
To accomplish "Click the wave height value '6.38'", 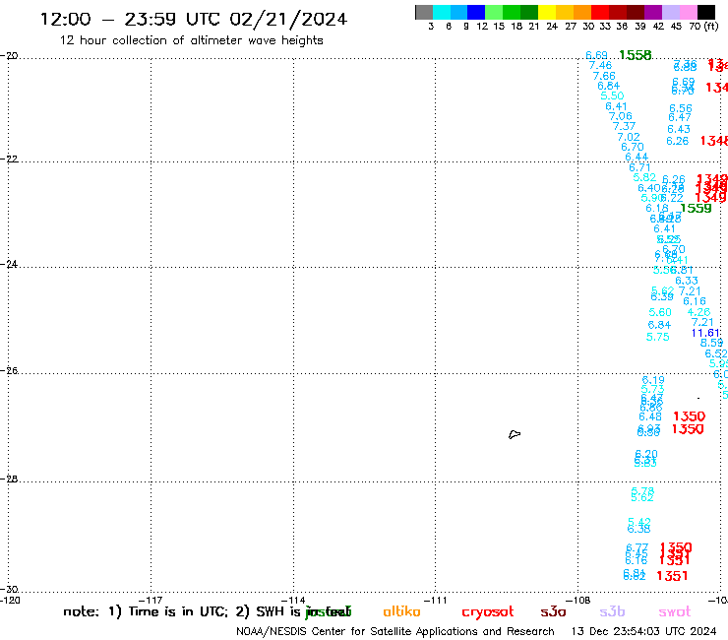I will [x=638, y=529].
